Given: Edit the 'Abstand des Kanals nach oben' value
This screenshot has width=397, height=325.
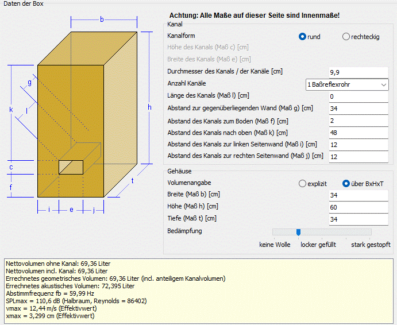Looking at the screenshot, I should coord(358,133).
